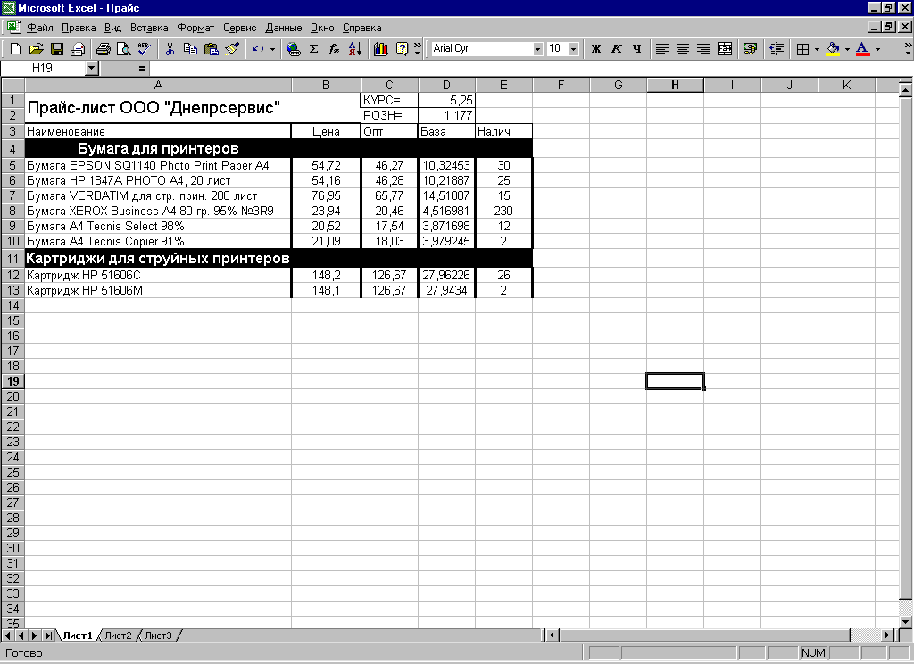914x664 pixels.
Task: Cut the selection with the scissors icon
Action: tap(170, 49)
